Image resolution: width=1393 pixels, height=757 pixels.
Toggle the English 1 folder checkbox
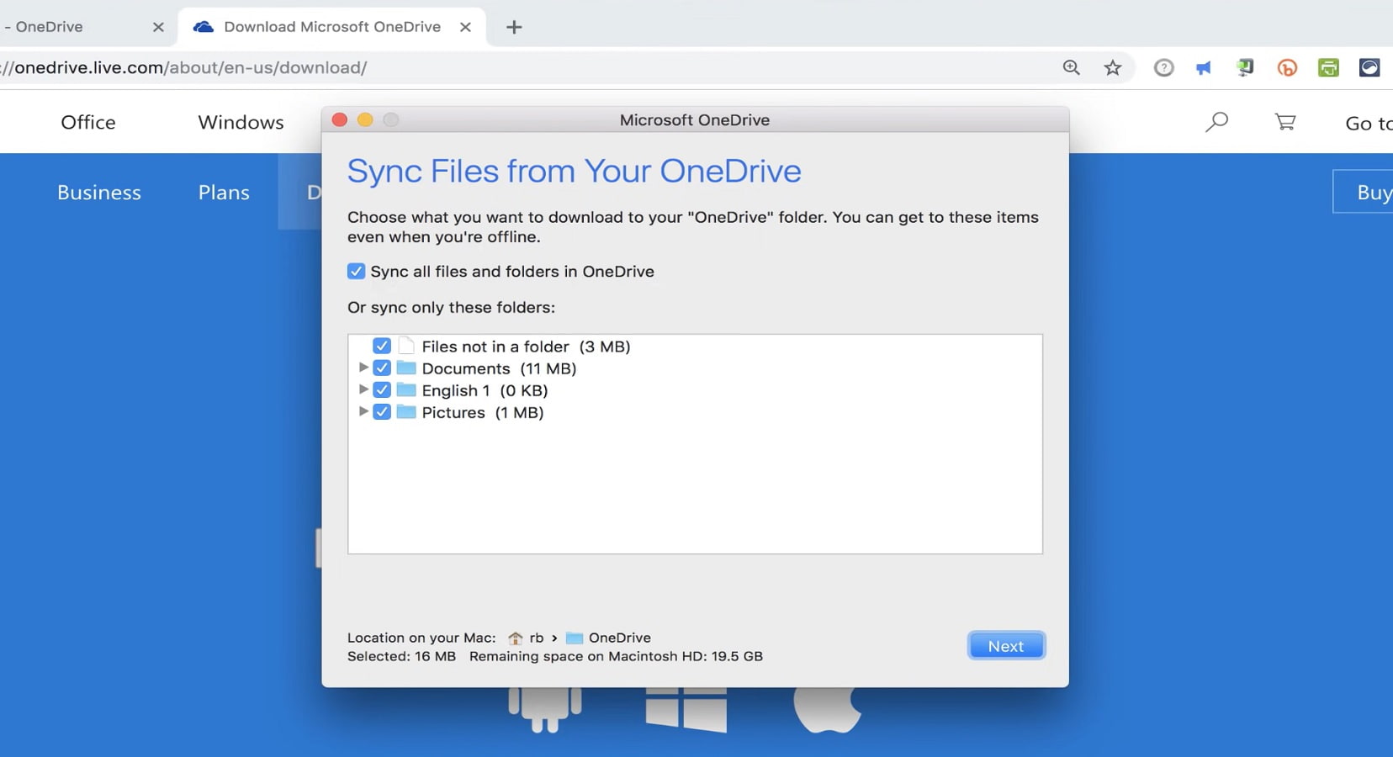point(382,389)
